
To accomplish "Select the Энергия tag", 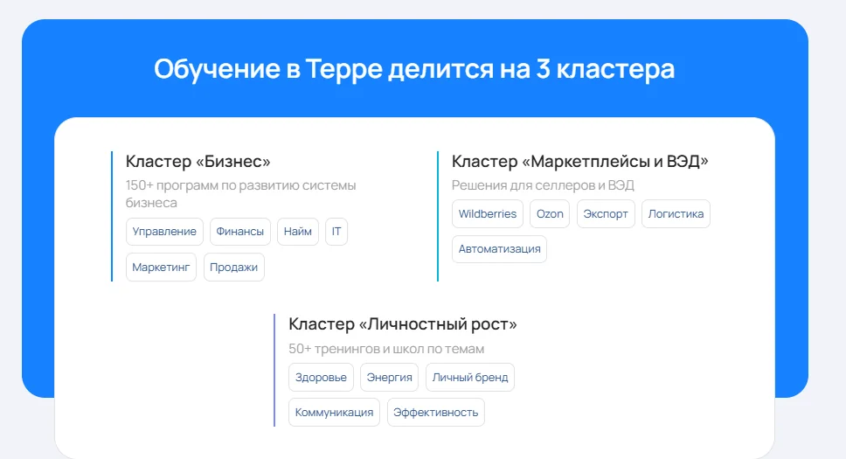I will click(x=389, y=378).
